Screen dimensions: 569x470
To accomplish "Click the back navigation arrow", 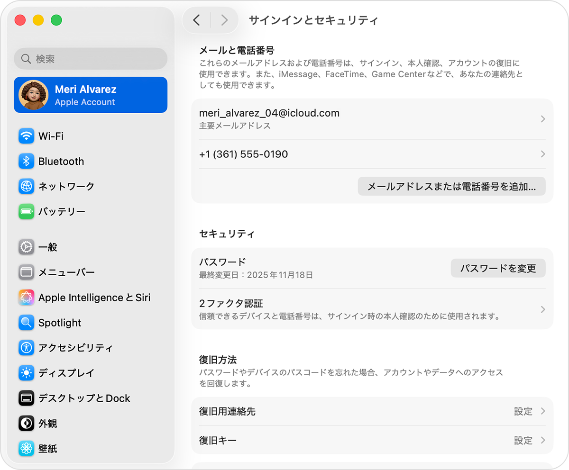I will tap(196, 20).
